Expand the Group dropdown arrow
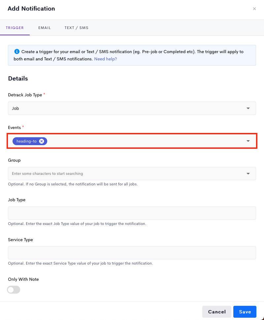264x320 pixels. 248,174
